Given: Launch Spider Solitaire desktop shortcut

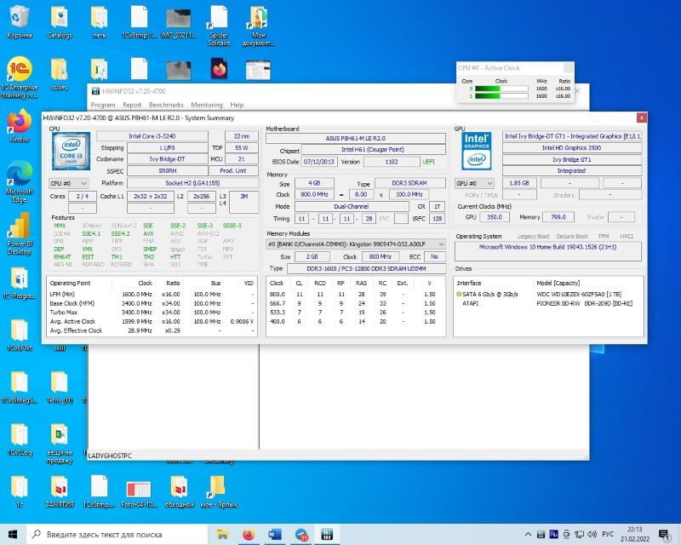Looking at the screenshot, I should click(x=219, y=26).
